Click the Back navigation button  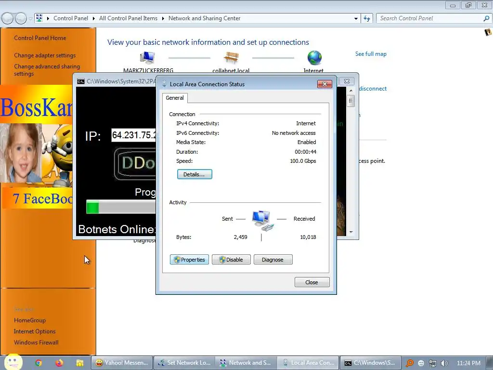pyautogui.click(x=7, y=19)
